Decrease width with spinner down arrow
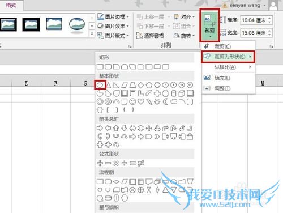This screenshot has width=283, height=213. (269, 35)
